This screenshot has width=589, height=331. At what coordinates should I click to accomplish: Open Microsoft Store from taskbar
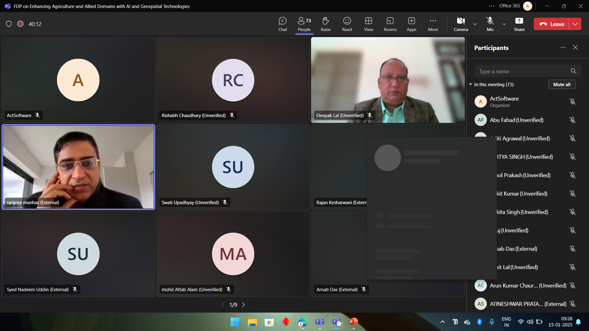click(x=269, y=322)
